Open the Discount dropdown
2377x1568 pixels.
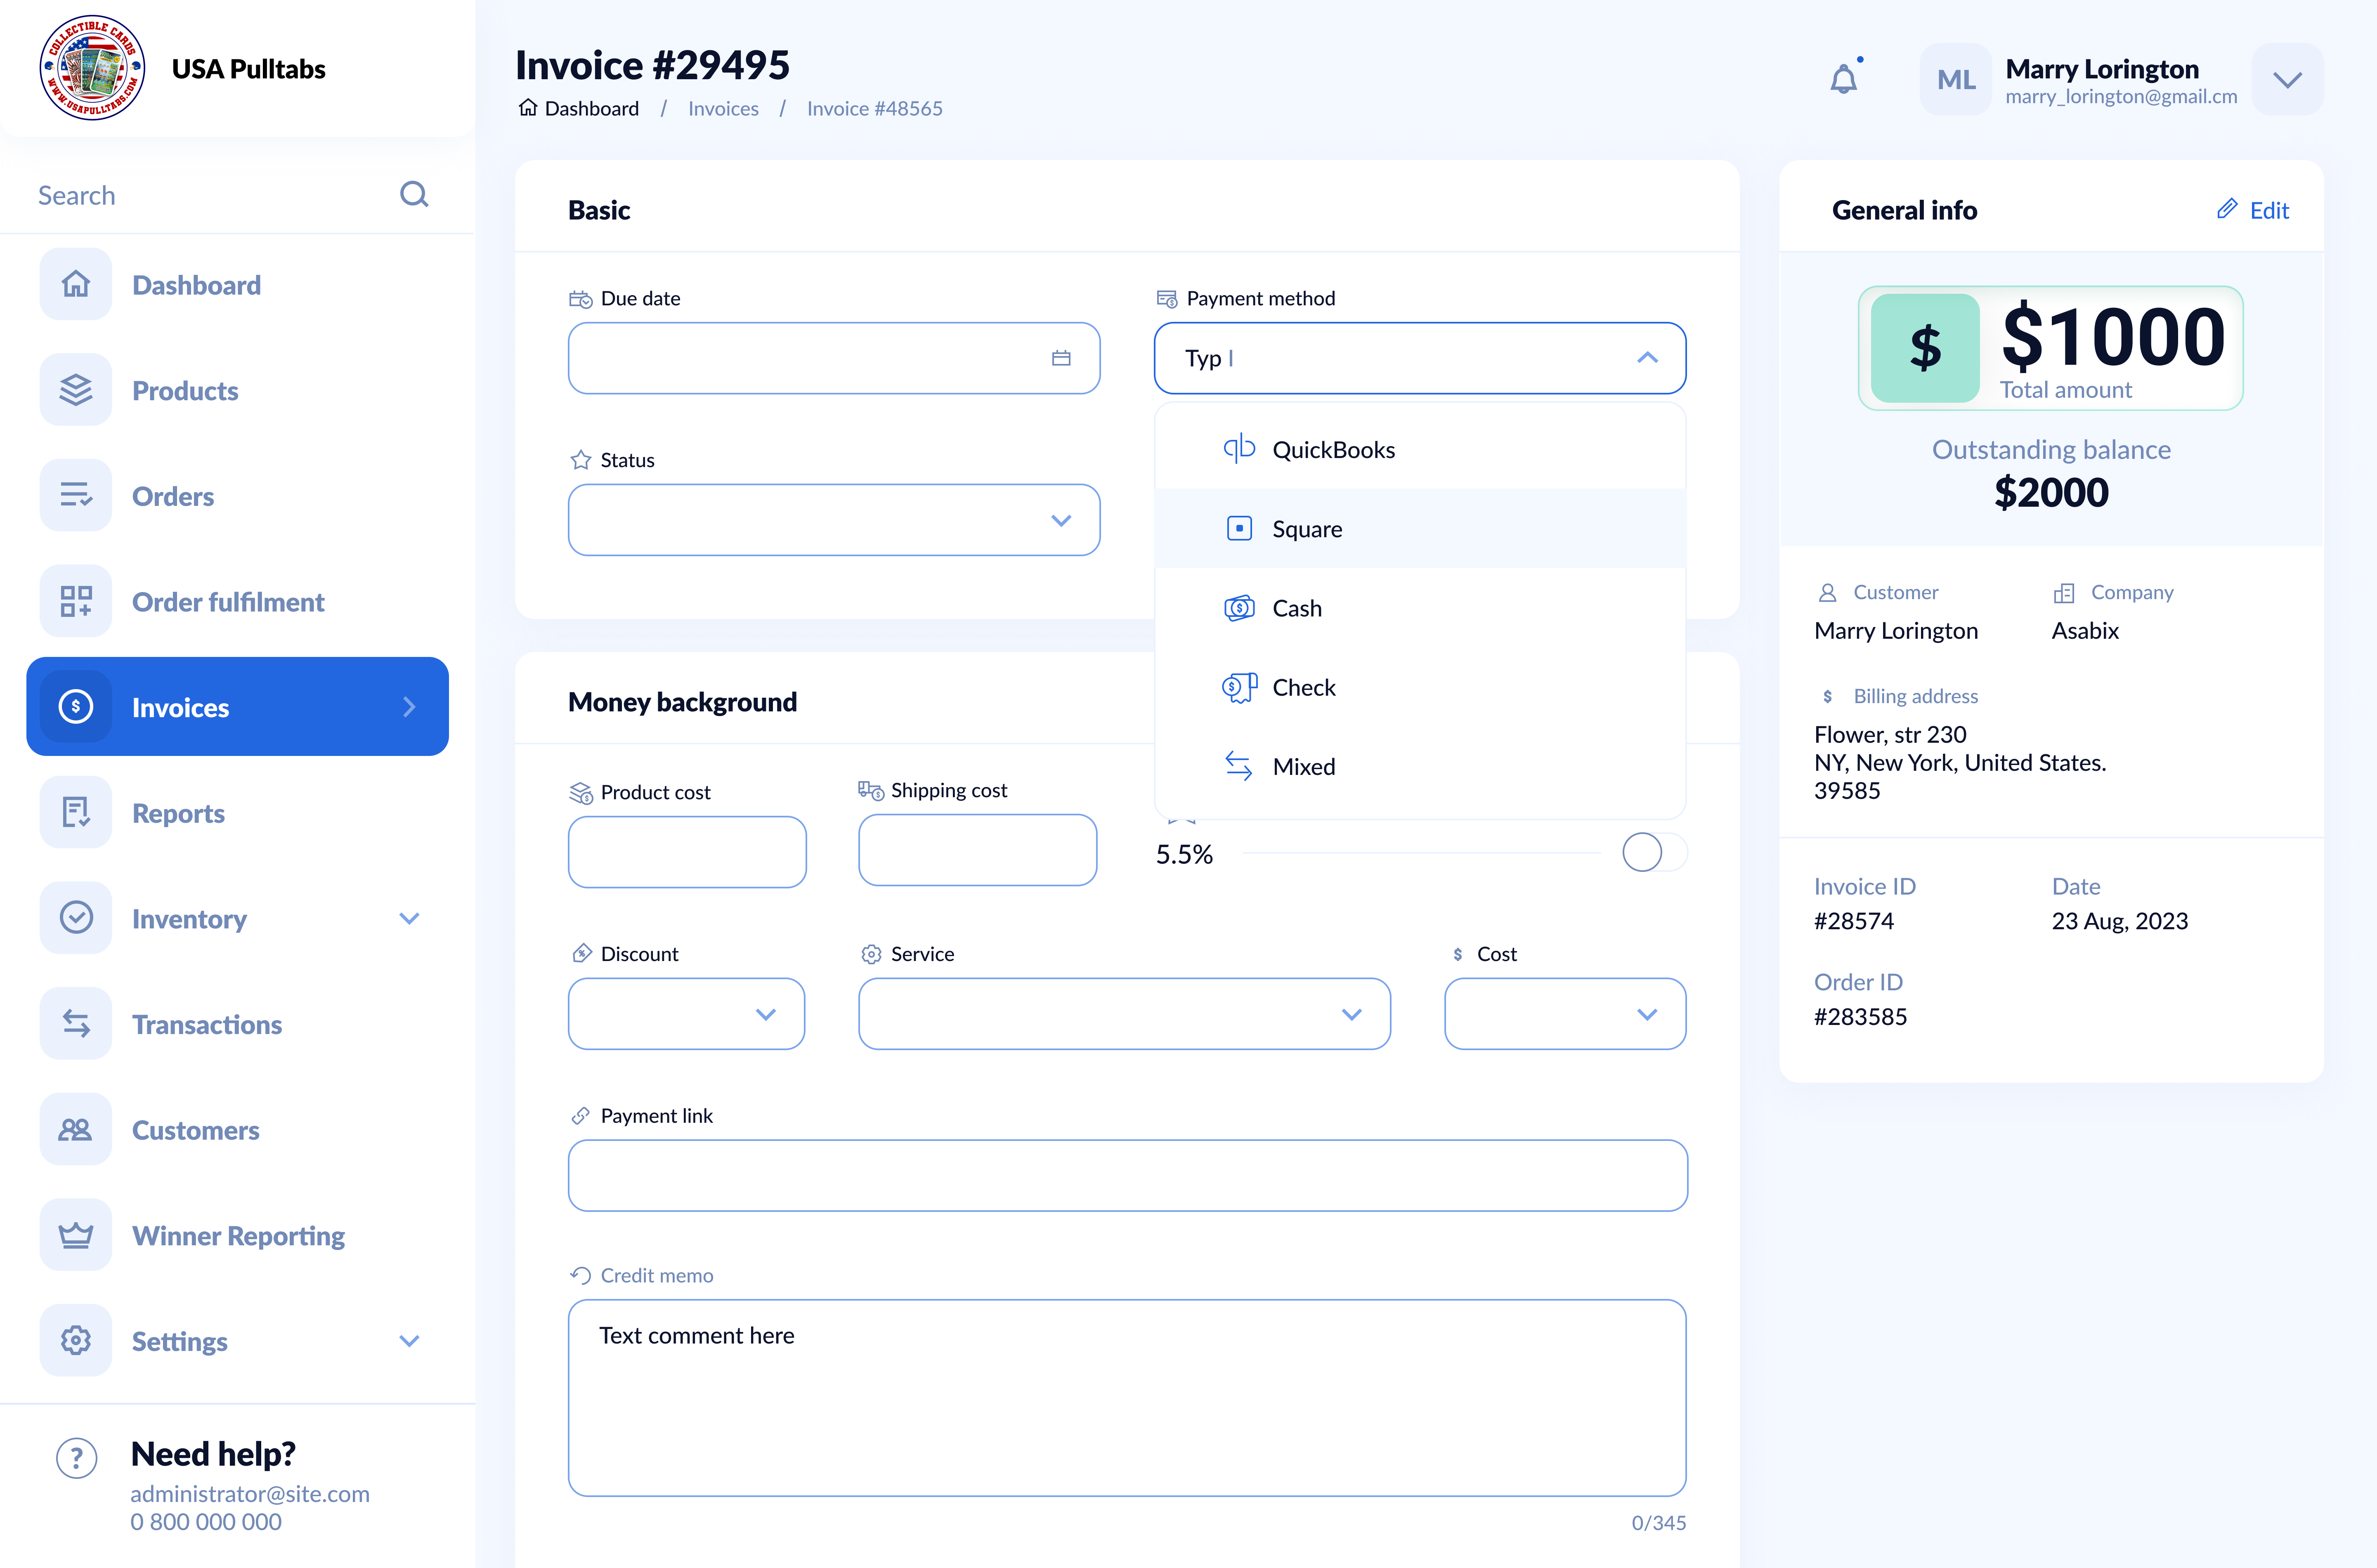[x=766, y=1014]
